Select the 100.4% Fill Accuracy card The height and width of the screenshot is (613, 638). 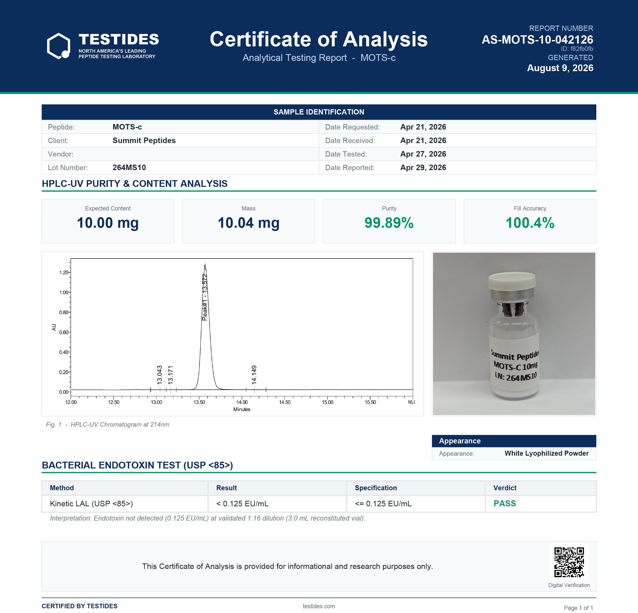530,221
